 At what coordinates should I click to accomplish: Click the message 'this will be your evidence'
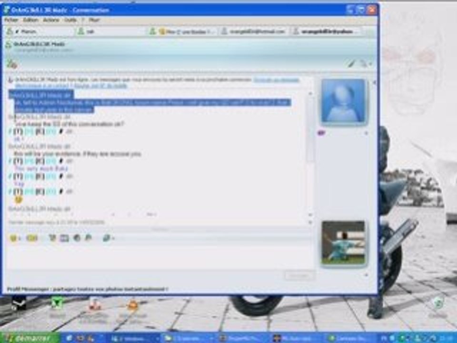(x=78, y=154)
